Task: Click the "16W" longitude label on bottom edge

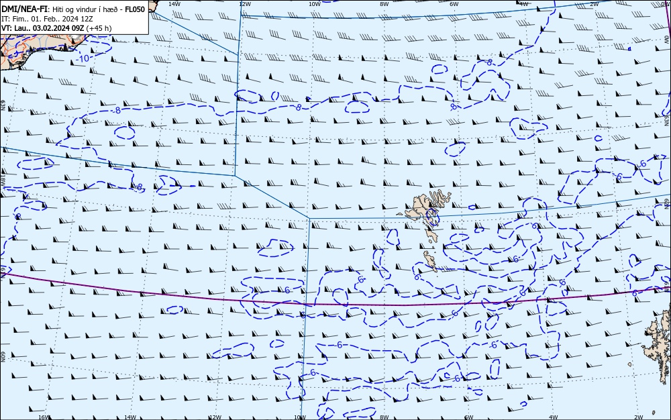Action: (x=44, y=417)
